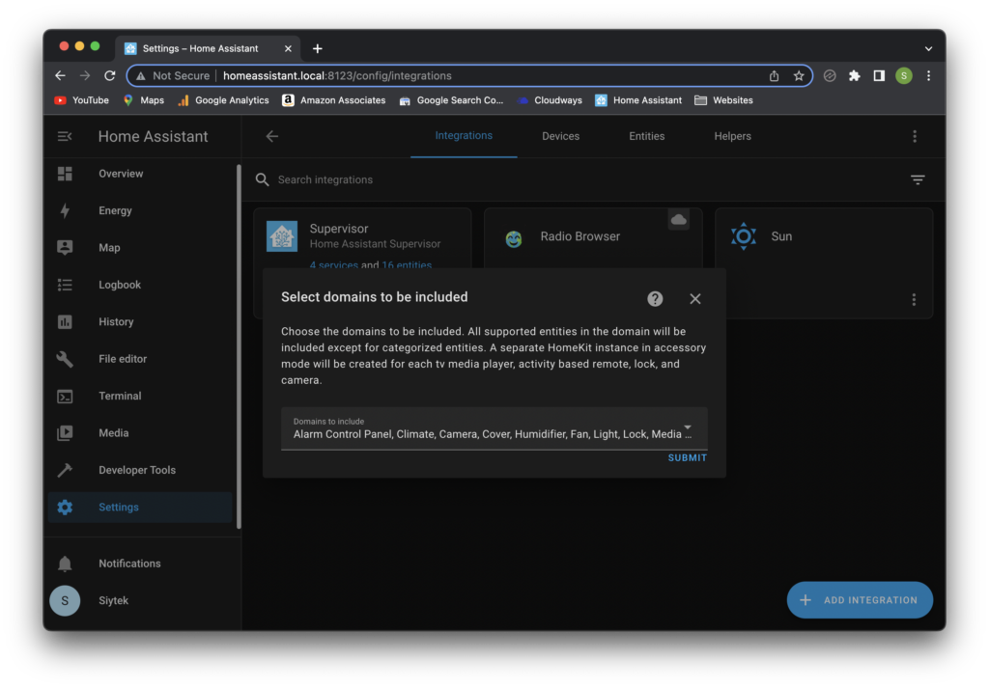Focus the Search integrations field
The width and height of the screenshot is (989, 688).
[580, 179]
